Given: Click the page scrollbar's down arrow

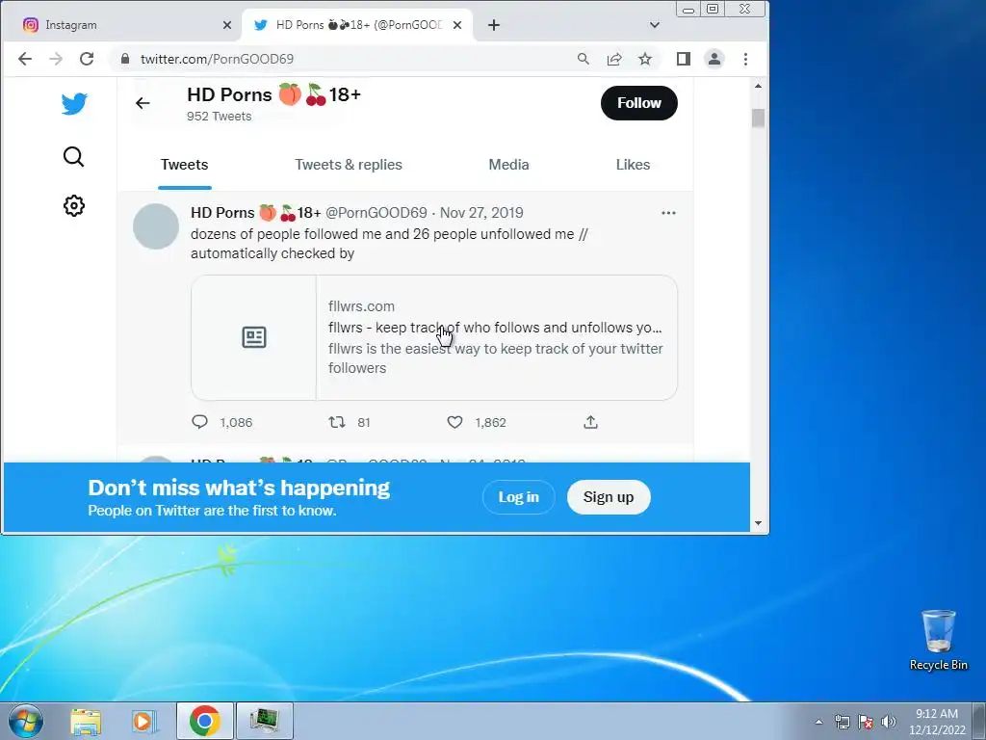Looking at the screenshot, I should [759, 523].
